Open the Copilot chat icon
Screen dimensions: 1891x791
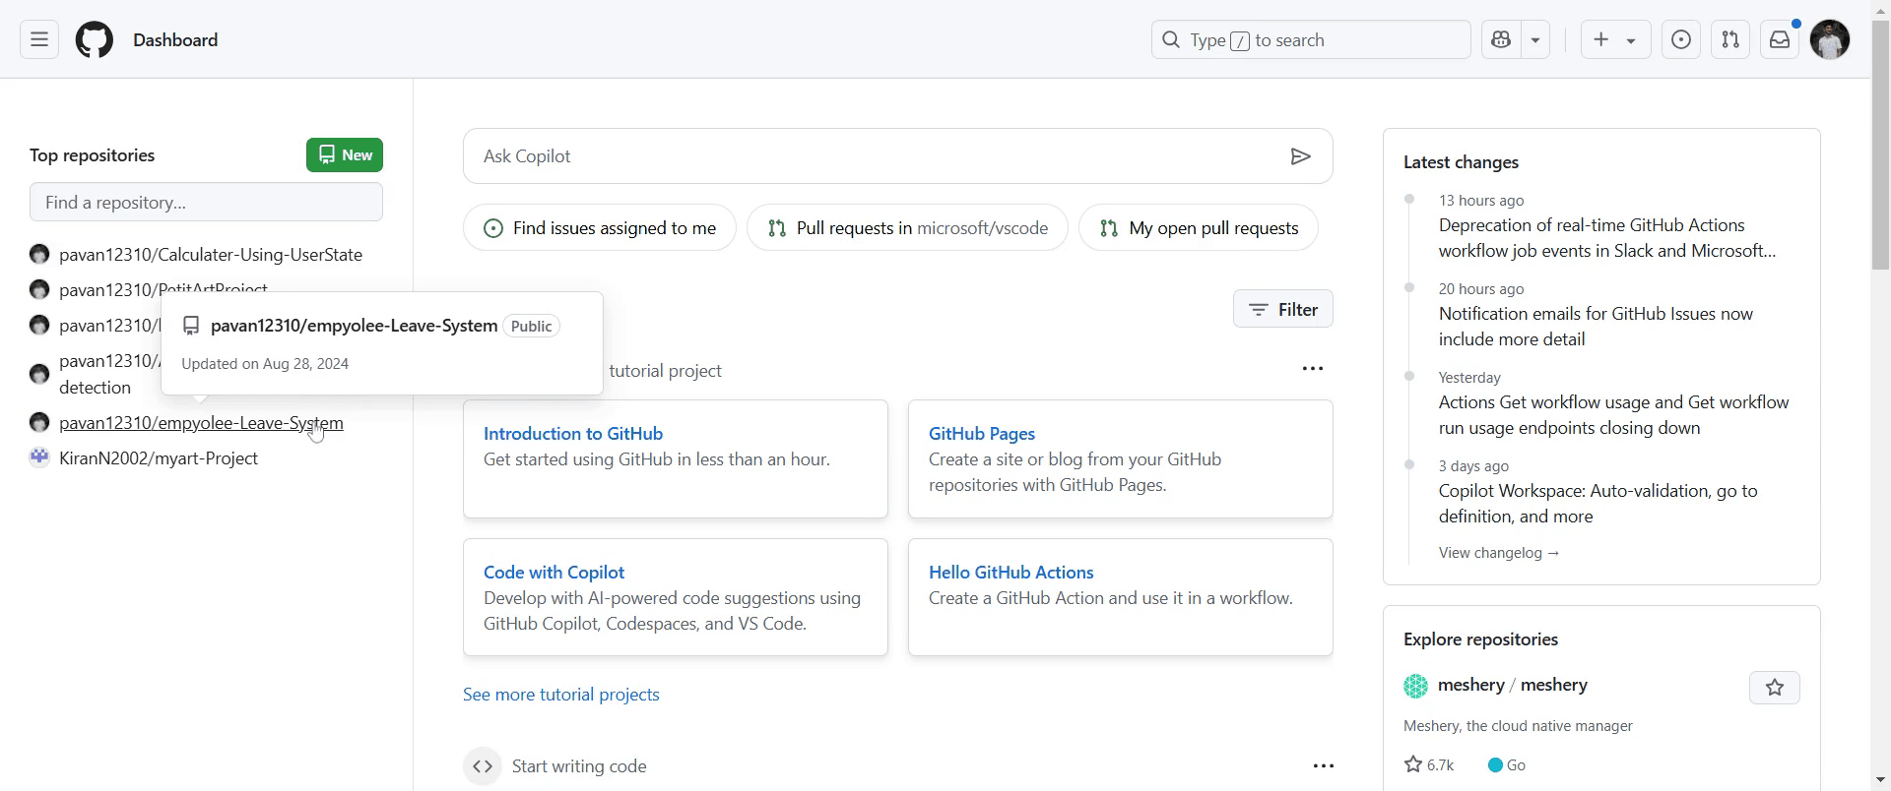point(1501,40)
